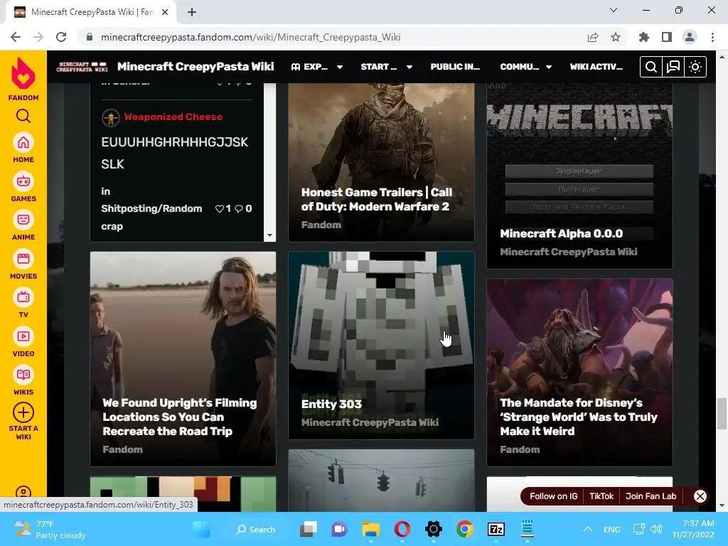This screenshot has height=546, width=728.
Task: Open Opera browser from taskbar
Action: tap(402, 529)
